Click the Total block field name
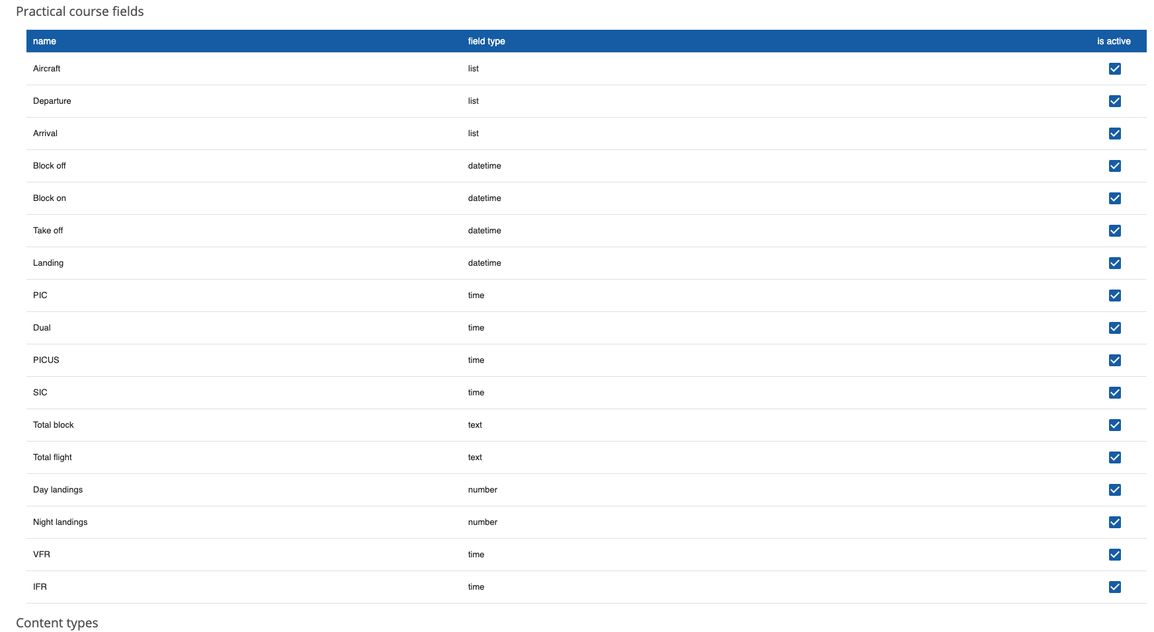This screenshot has height=632, width=1154. tap(54, 425)
